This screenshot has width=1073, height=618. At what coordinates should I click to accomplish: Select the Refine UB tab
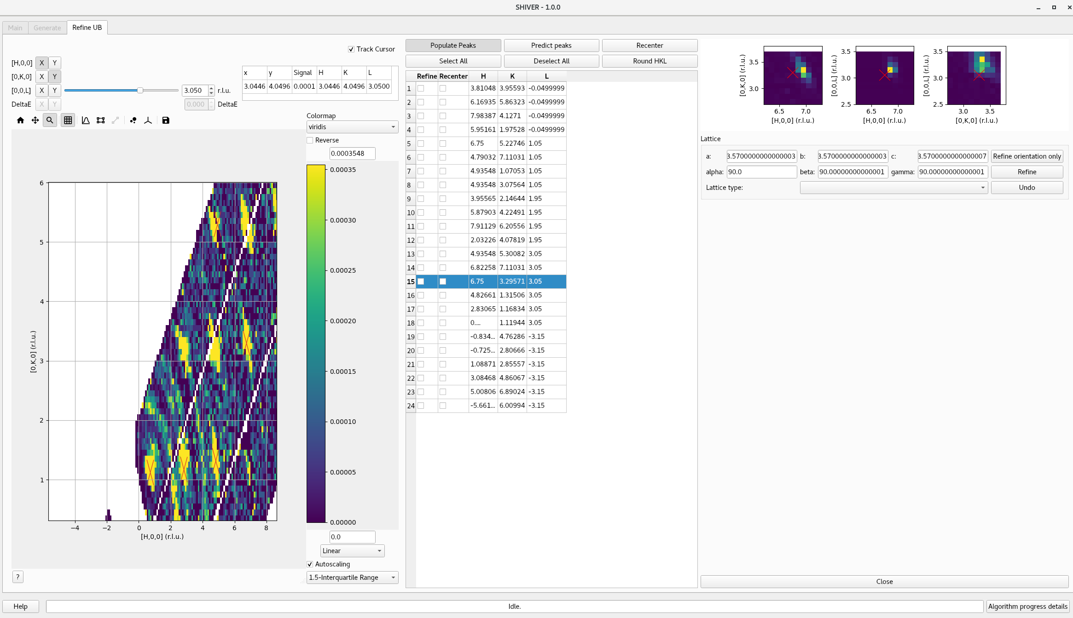pos(87,27)
